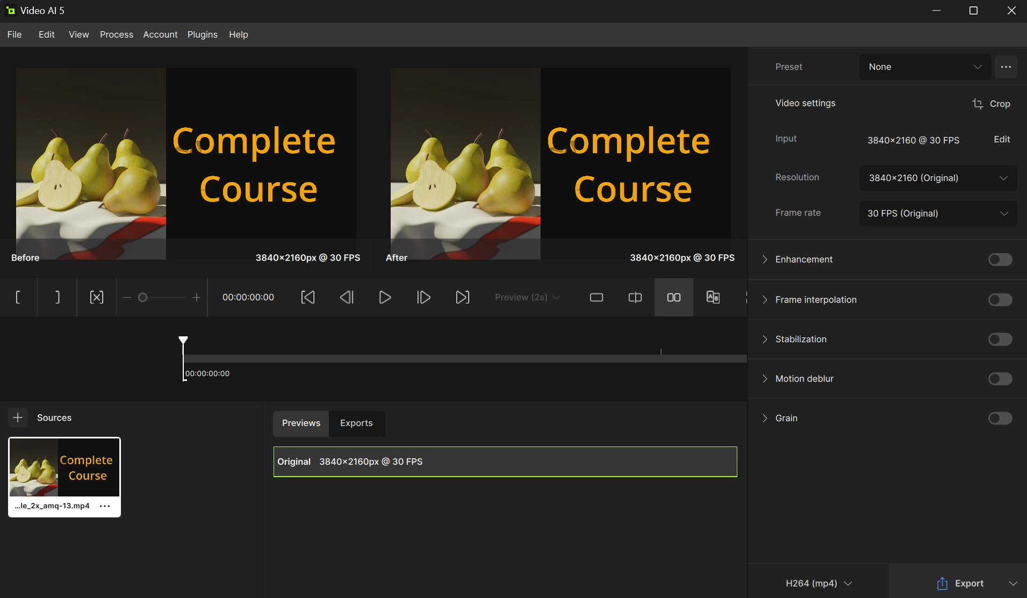Step back one frame
Screen dimensions: 1027x598
[x=347, y=297]
